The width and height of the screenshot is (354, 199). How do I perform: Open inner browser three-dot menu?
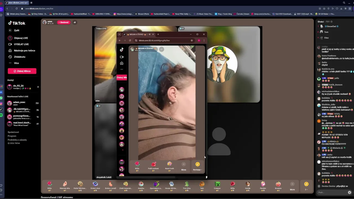point(204,40)
